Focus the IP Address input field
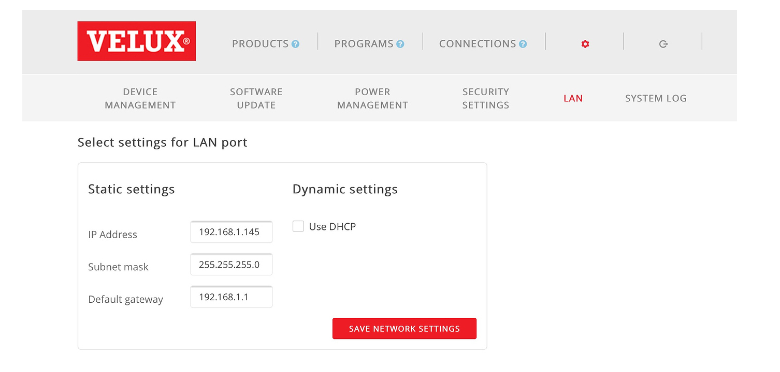 tap(232, 232)
